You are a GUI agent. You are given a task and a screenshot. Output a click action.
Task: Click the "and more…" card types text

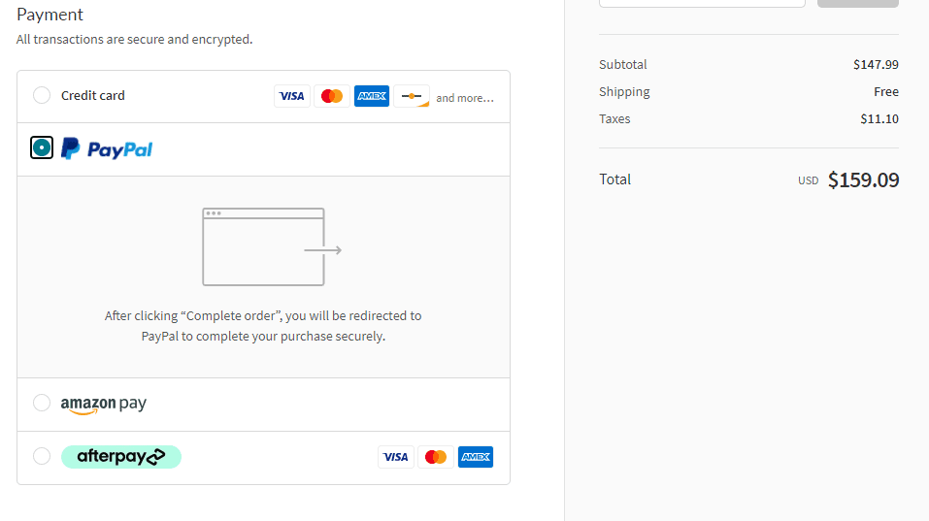tap(465, 98)
